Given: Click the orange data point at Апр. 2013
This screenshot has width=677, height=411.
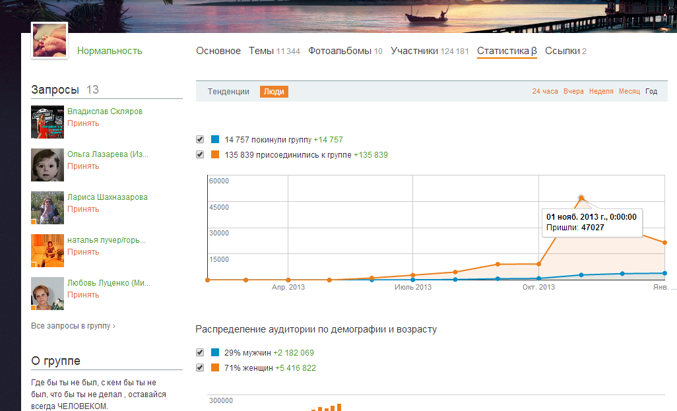Looking at the screenshot, I should [x=288, y=280].
